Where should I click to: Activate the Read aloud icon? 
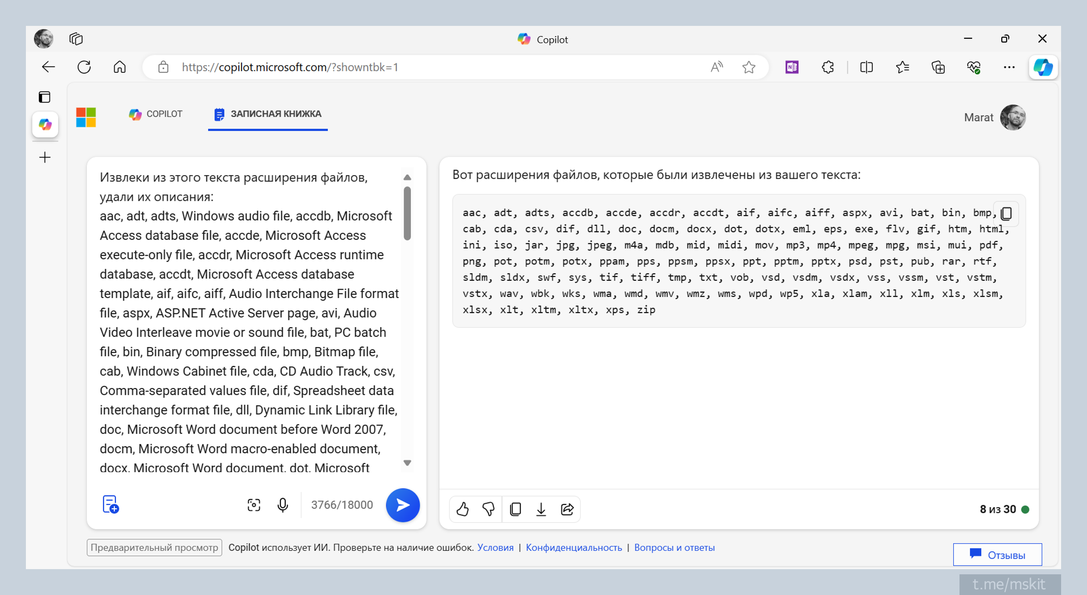tap(716, 67)
